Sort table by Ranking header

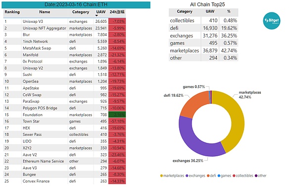[12, 12]
